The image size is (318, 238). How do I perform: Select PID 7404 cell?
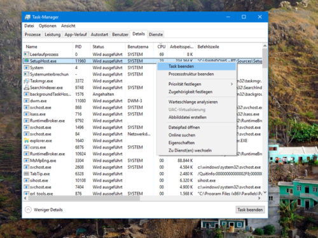click(79, 187)
